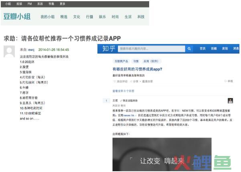Open 我的小组 in Douban navigation
241x172 pixels.
(x=47, y=17)
